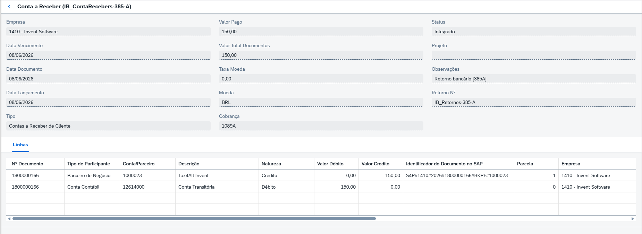Click the Data Vencimento field
This screenshot has width=642, height=234.
108,55
